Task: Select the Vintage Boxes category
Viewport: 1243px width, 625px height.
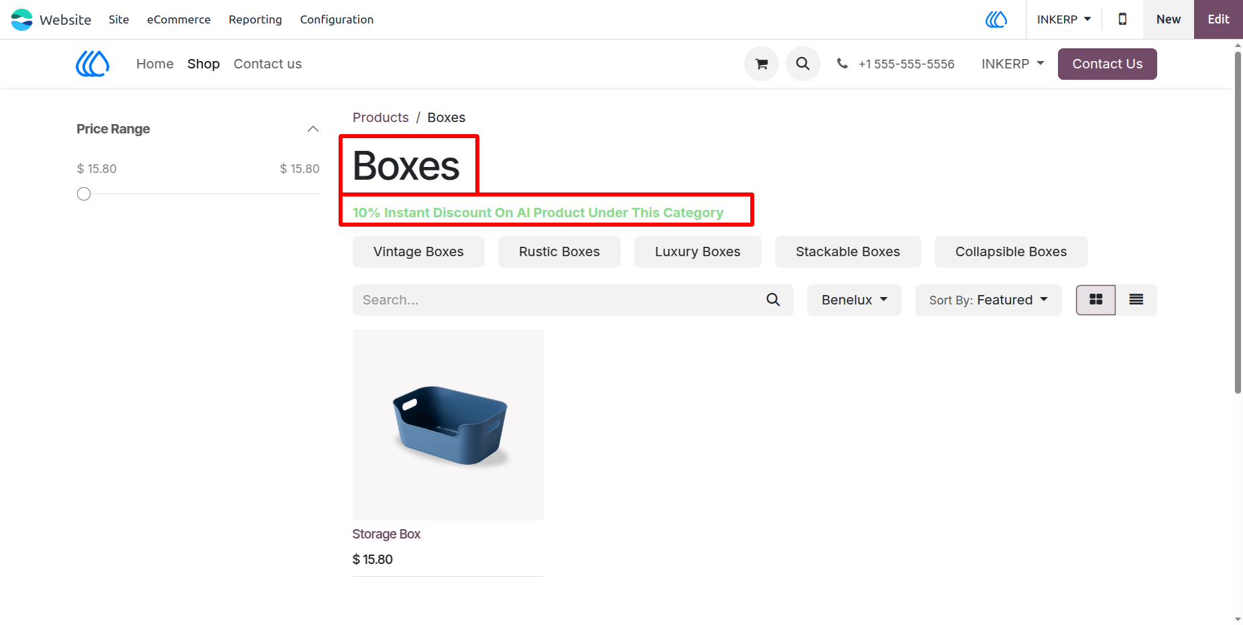Action: click(x=418, y=251)
